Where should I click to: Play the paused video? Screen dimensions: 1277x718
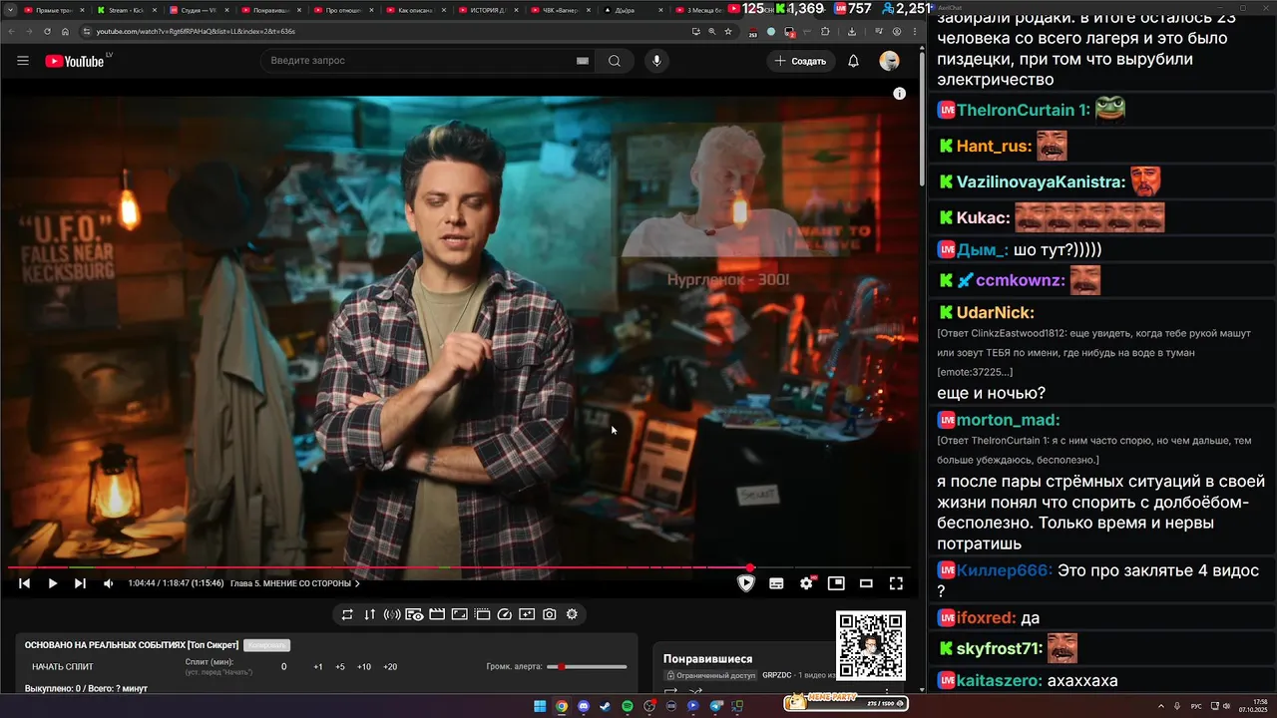tap(53, 583)
